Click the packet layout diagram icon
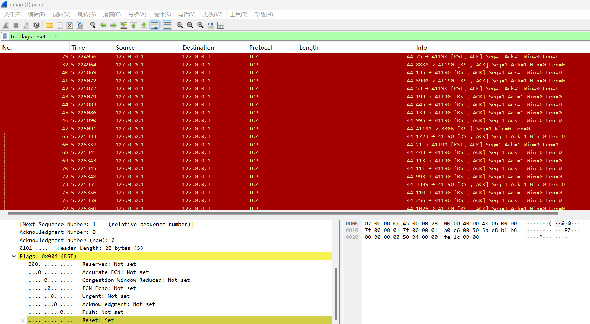The height and width of the screenshot is (324, 590). [x=221, y=25]
